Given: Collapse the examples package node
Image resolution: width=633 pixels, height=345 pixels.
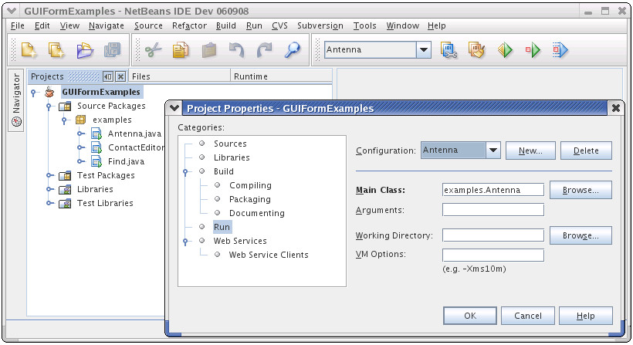Looking at the screenshot, I should coord(64,120).
